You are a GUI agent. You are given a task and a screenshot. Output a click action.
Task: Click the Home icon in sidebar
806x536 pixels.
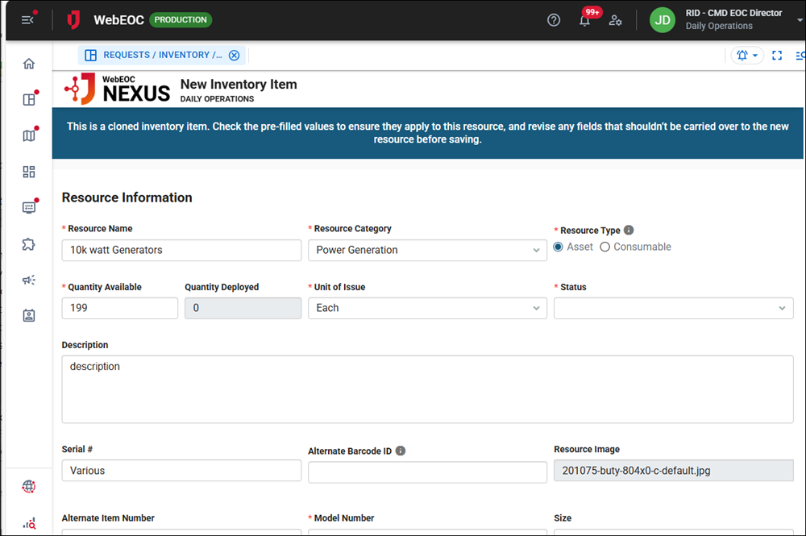[x=29, y=64]
